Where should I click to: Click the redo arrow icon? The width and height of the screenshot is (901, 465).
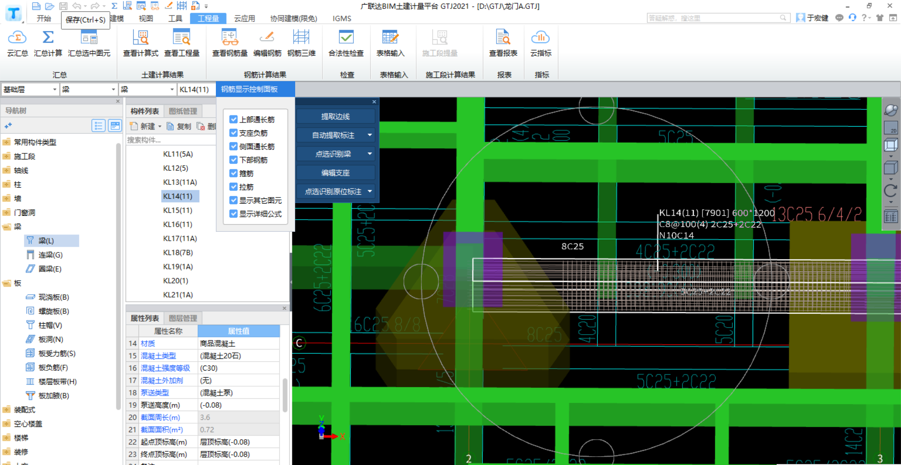tap(95, 6)
